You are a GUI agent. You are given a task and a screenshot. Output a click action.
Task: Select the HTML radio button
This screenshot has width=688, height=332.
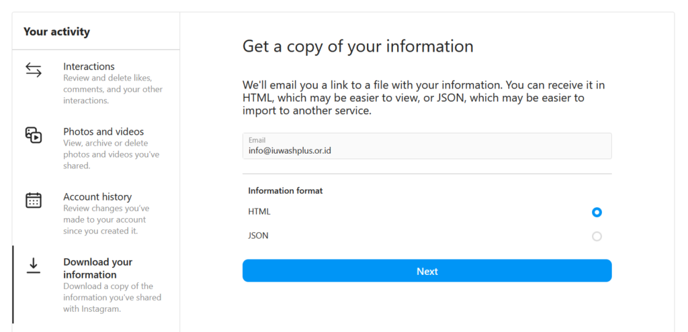597,213
